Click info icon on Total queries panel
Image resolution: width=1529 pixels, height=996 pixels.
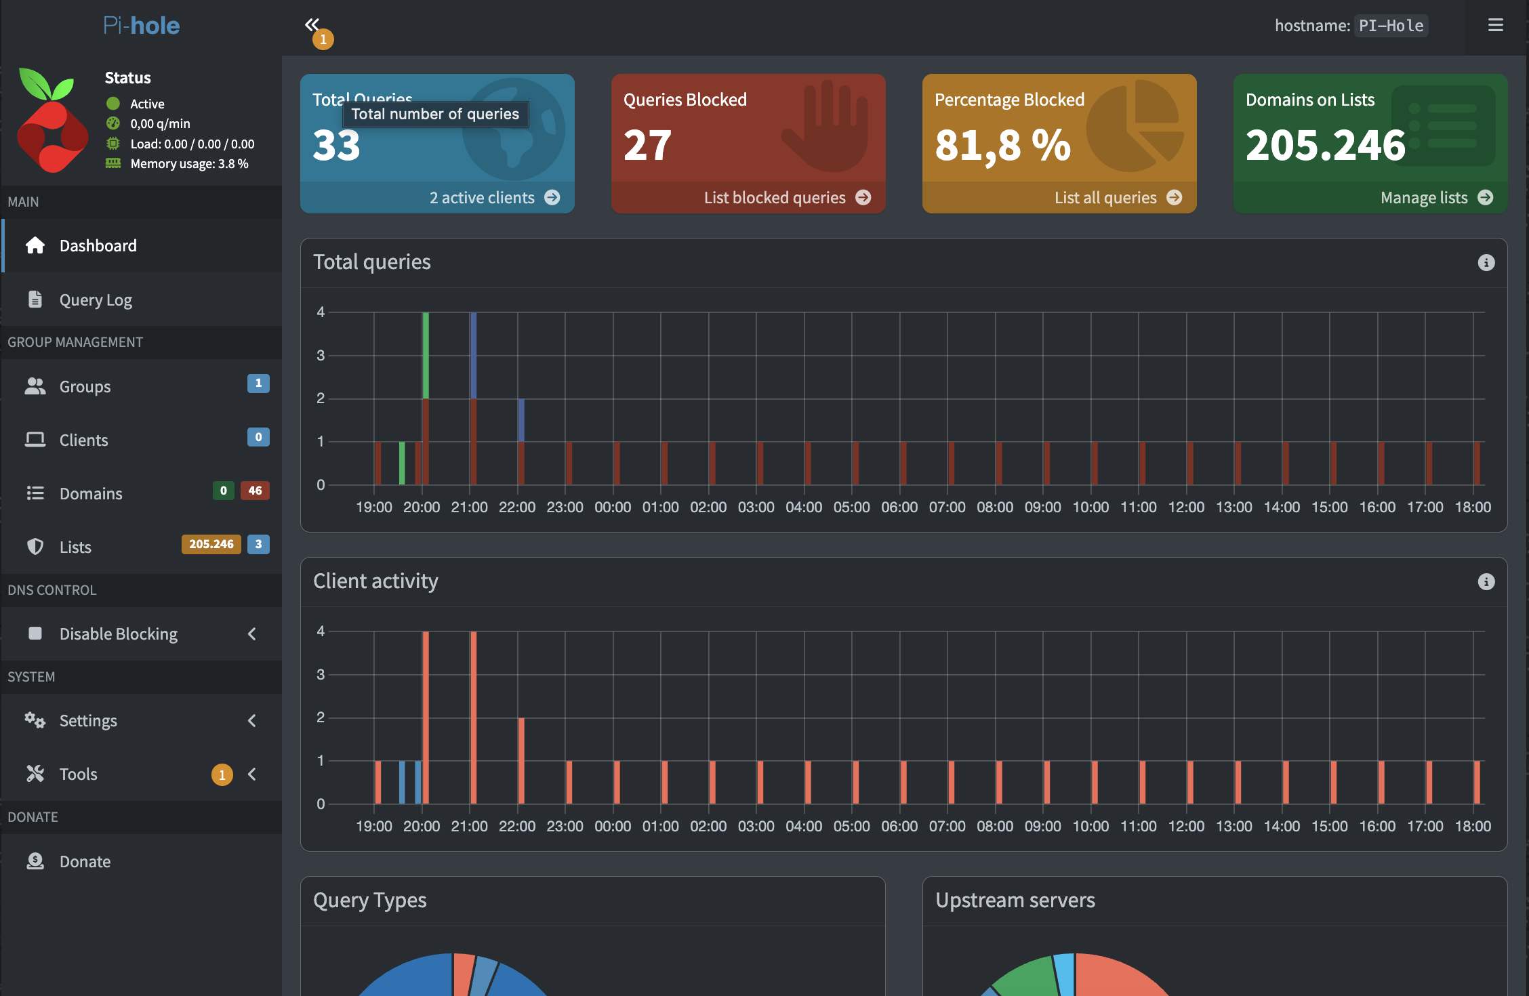[x=1486, y=263]
